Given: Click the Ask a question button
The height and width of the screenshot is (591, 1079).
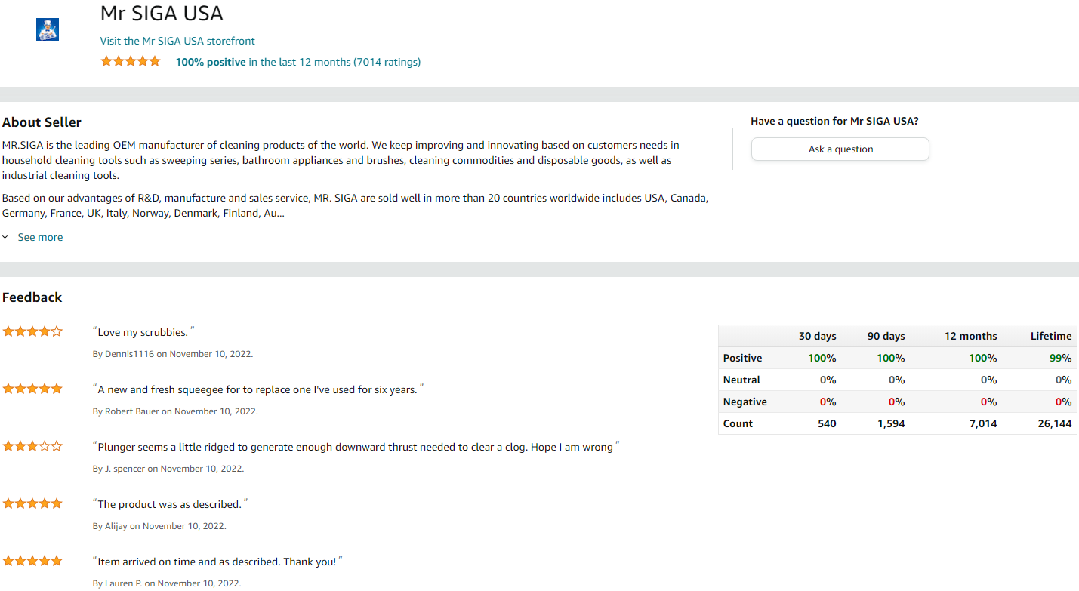Looking at the screenshot, I should 840,149.
